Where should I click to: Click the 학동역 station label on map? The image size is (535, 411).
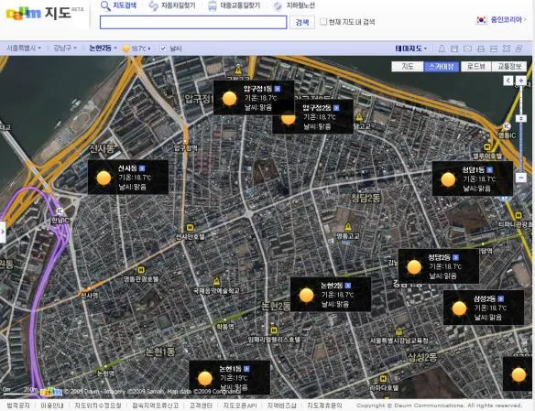(225, 327)
